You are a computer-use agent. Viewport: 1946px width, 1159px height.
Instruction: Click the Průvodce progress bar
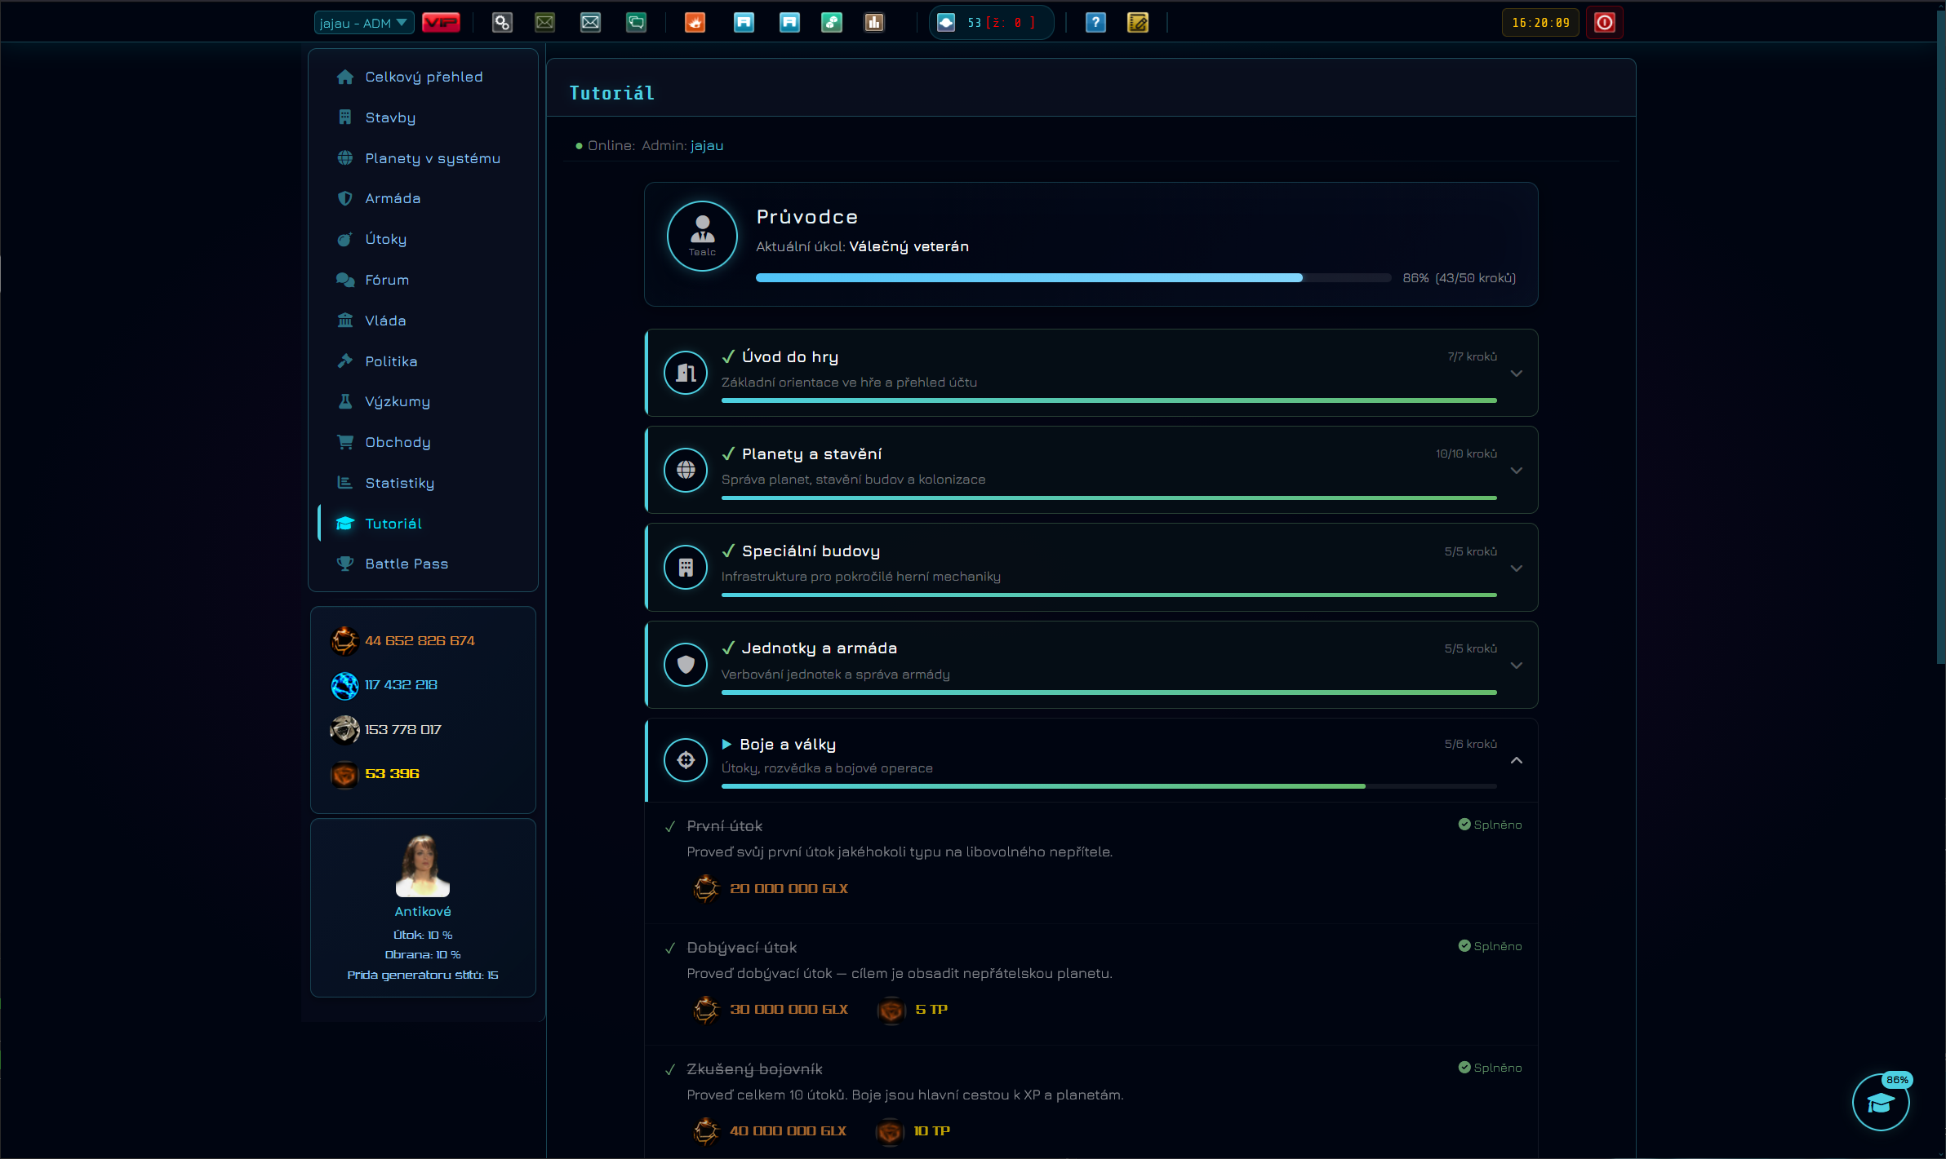point(1073,278)
